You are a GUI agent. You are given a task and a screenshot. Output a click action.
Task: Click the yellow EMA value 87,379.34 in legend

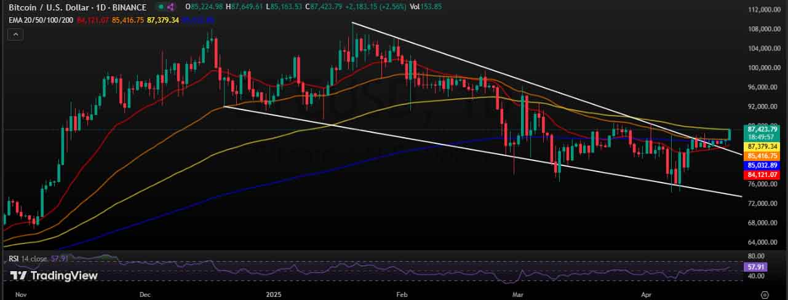point(163,20)
